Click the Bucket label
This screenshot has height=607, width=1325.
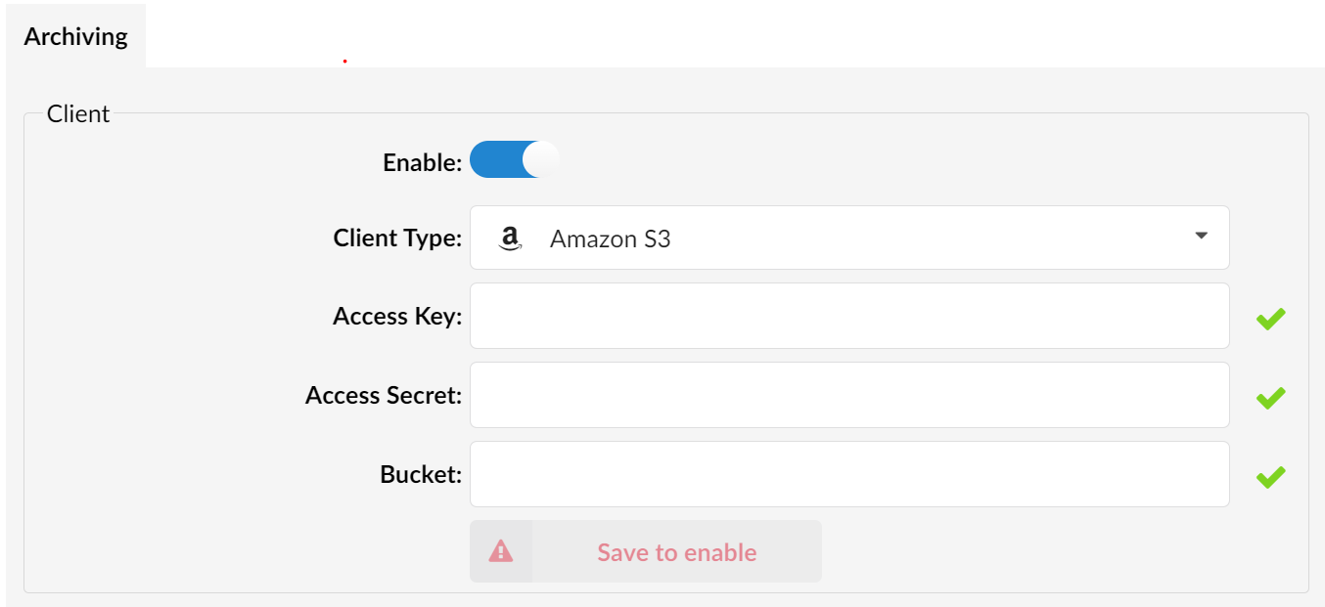point(421,474)
